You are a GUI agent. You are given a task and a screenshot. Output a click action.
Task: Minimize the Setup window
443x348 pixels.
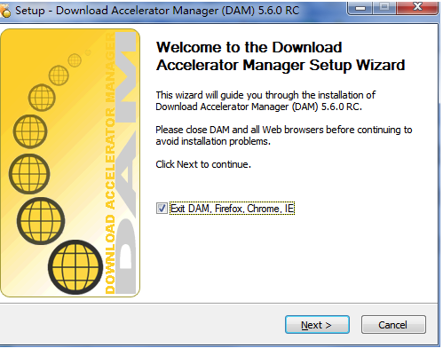tap(360, 7)
